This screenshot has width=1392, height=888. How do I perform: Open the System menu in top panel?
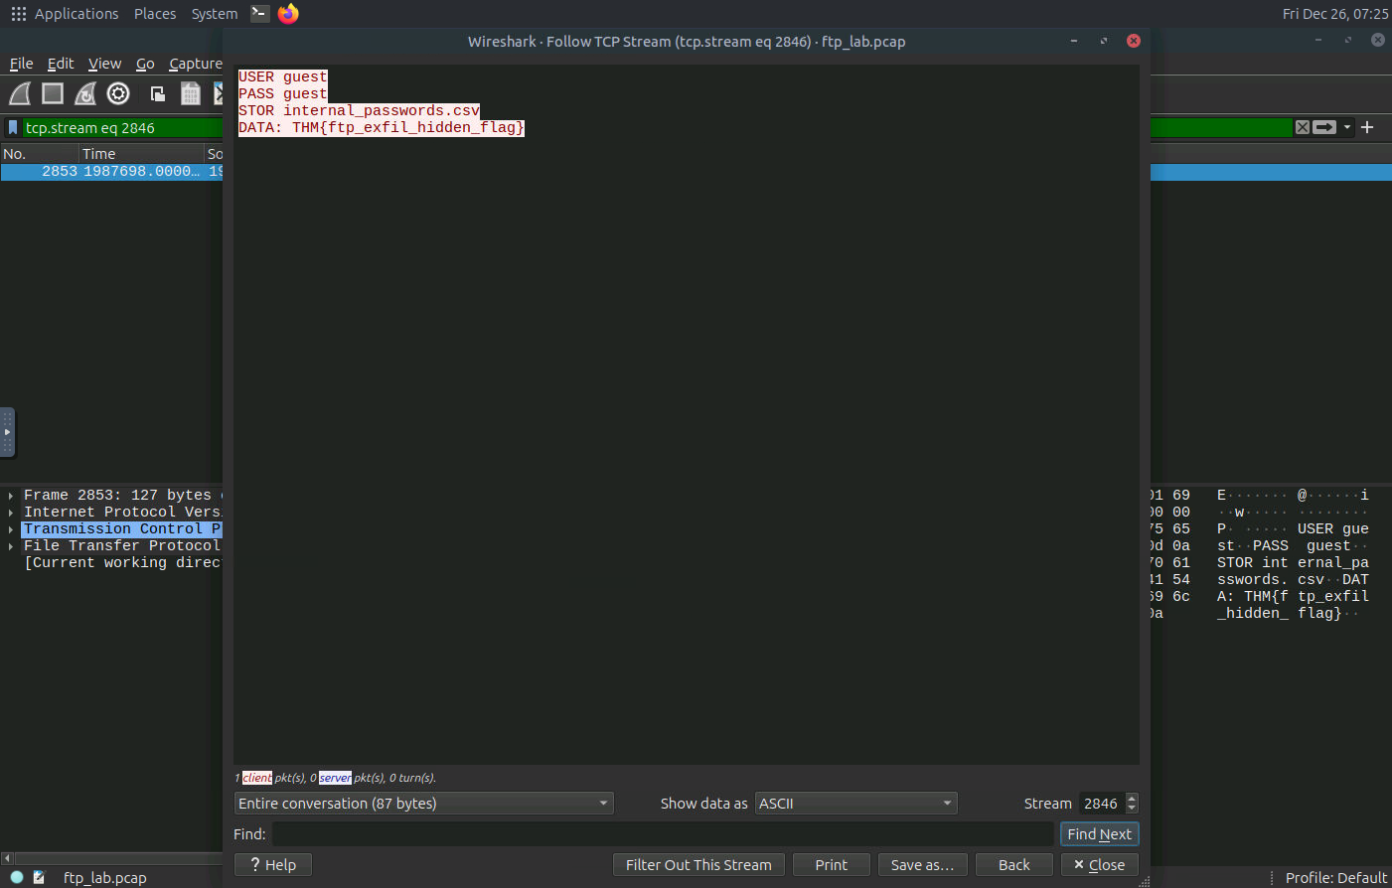tap(215, 14)
